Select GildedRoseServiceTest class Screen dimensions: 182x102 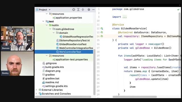pos(73,44)
